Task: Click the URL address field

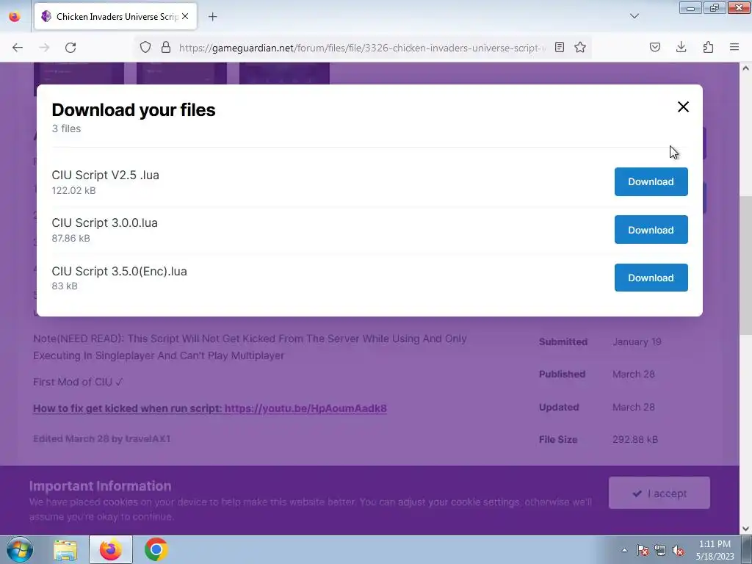Action: click(x=362, y=48)
